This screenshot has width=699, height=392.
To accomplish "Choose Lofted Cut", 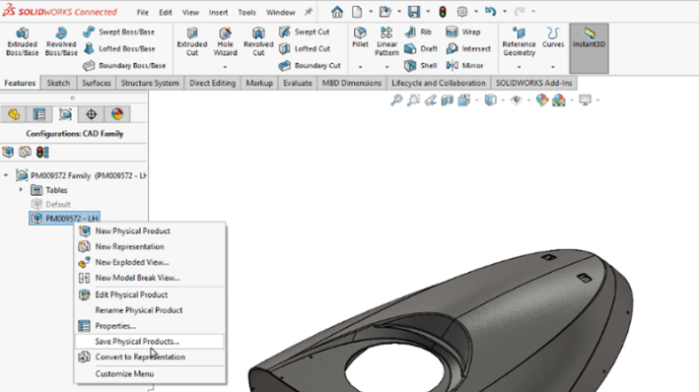I will pos(305,48).
